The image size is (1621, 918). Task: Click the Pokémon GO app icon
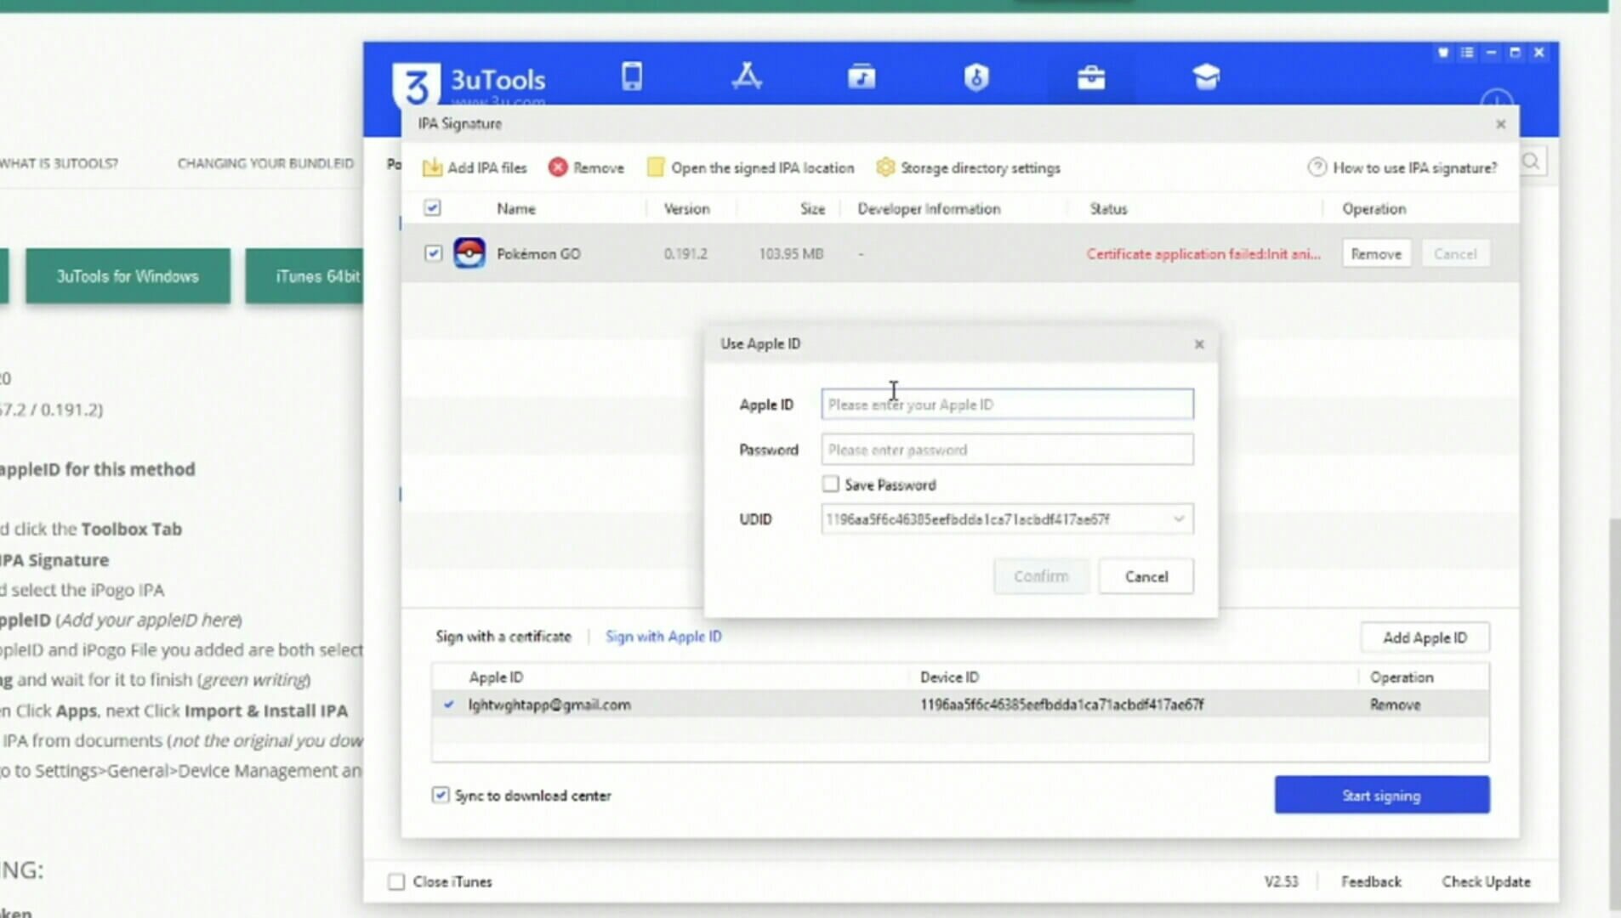(x=469, y=253)
